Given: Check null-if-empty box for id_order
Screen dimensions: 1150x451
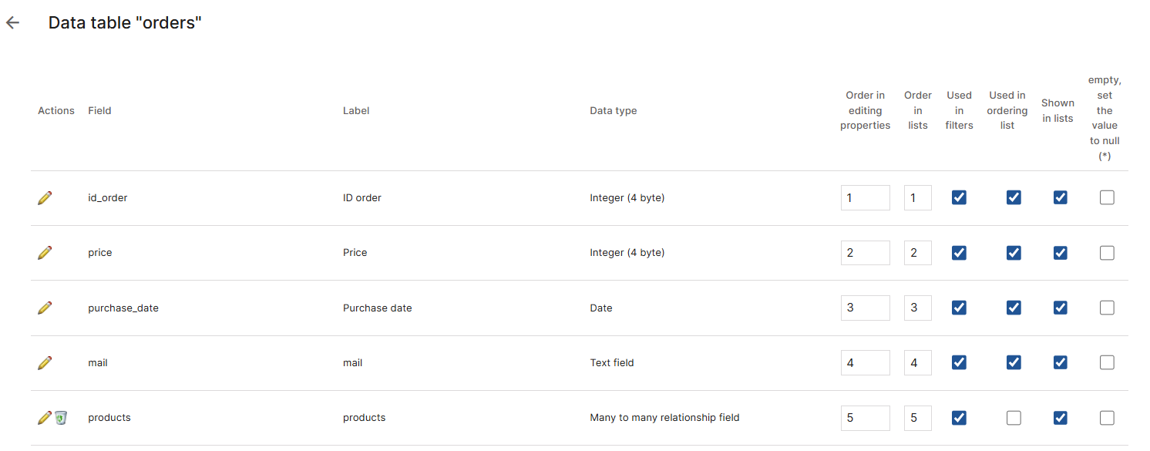Looking at the screenshot, I should click(1107, 197).
